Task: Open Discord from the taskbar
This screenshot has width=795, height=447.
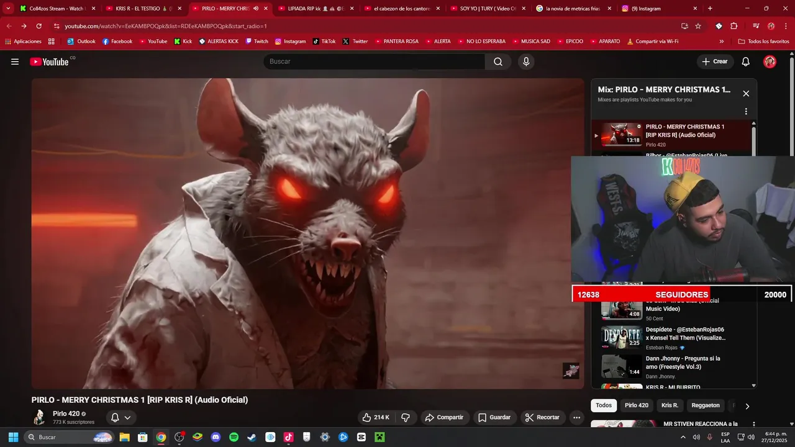Action: pyautogui.click(x=216, y=437)
